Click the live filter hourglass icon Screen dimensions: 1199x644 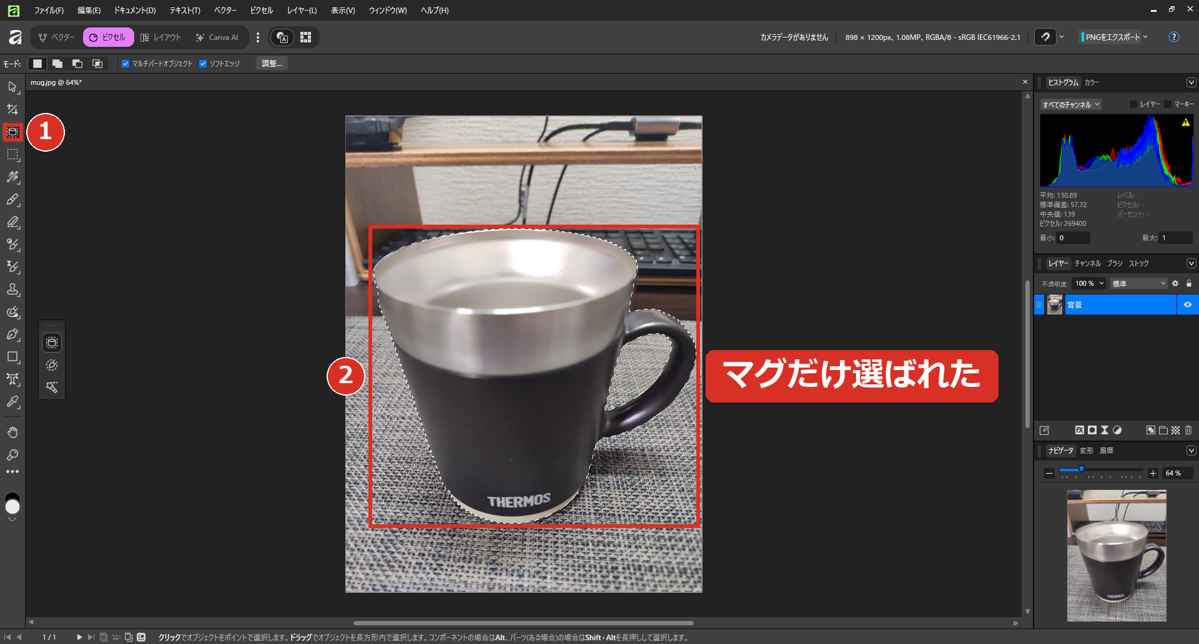(x=1105, y=430)
